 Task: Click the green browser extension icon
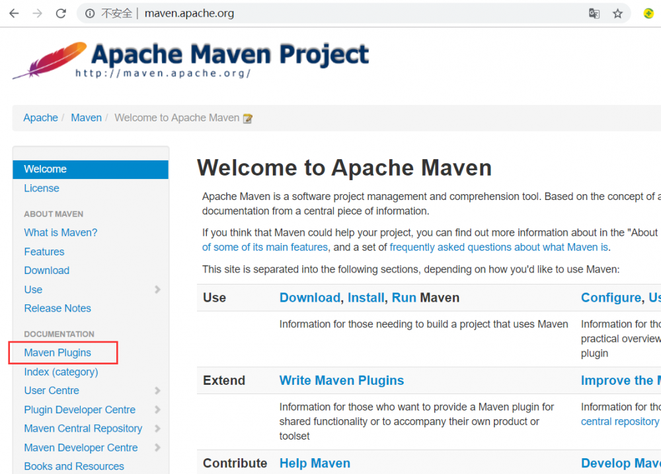(x=648, y=13)
